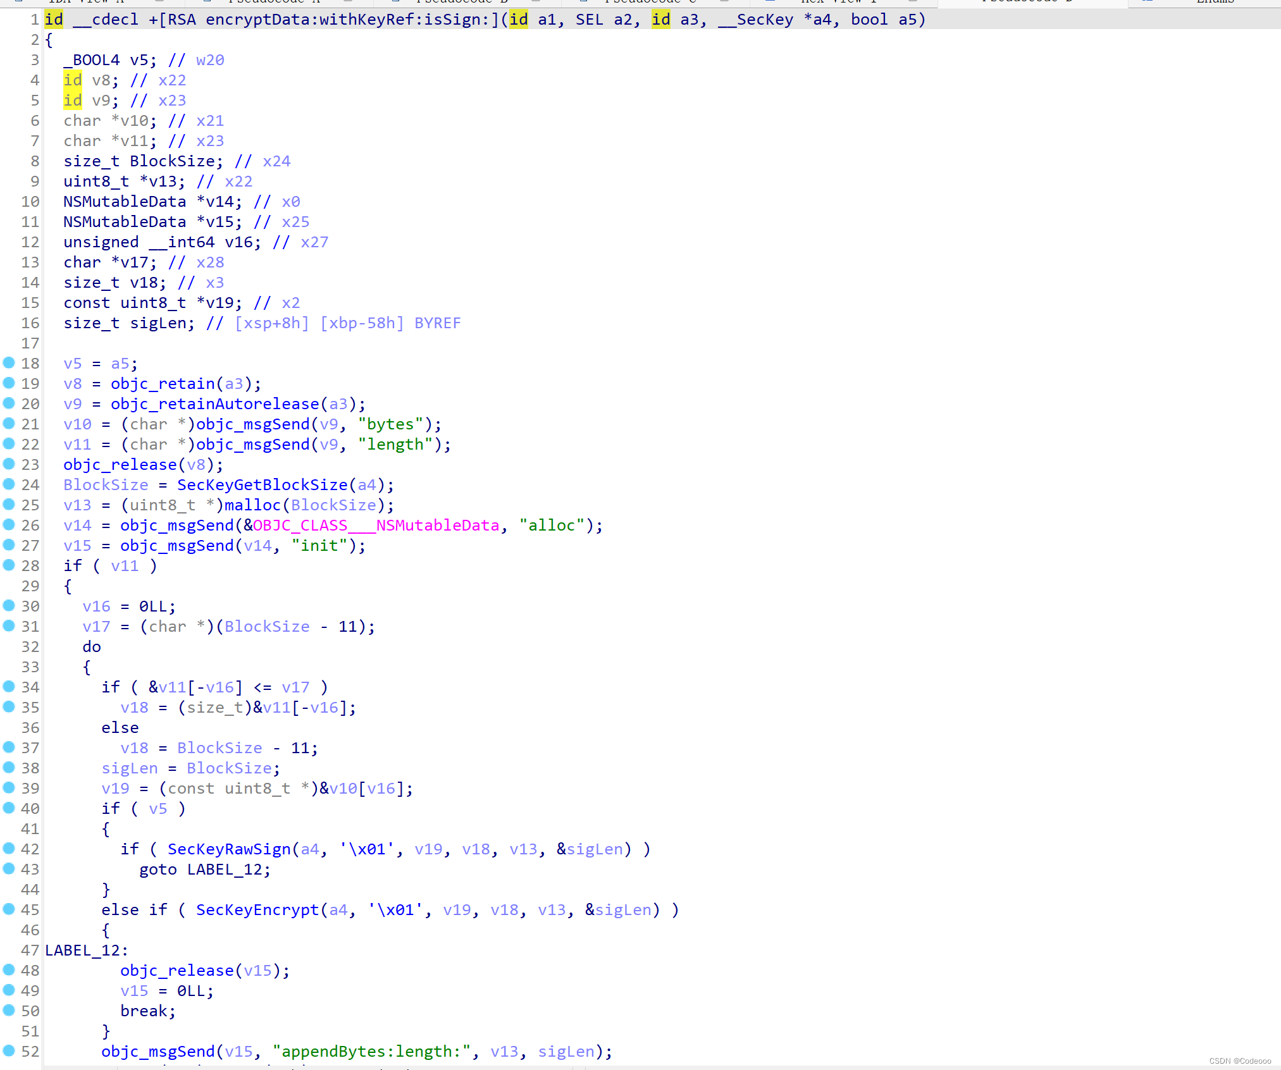Click the "appendBytes:length:" selector string
This screenshot has height=1070, width=1281.
point(371,1052)
